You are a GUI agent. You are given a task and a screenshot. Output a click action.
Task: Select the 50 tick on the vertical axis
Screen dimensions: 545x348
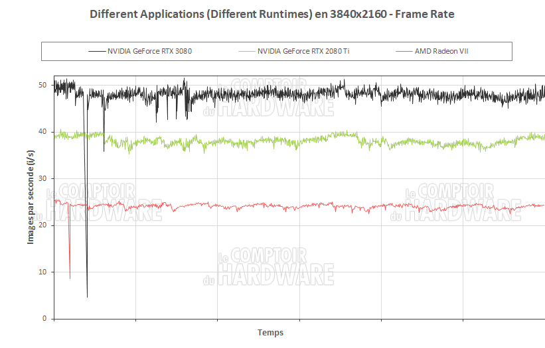click(x=42, y=86)
